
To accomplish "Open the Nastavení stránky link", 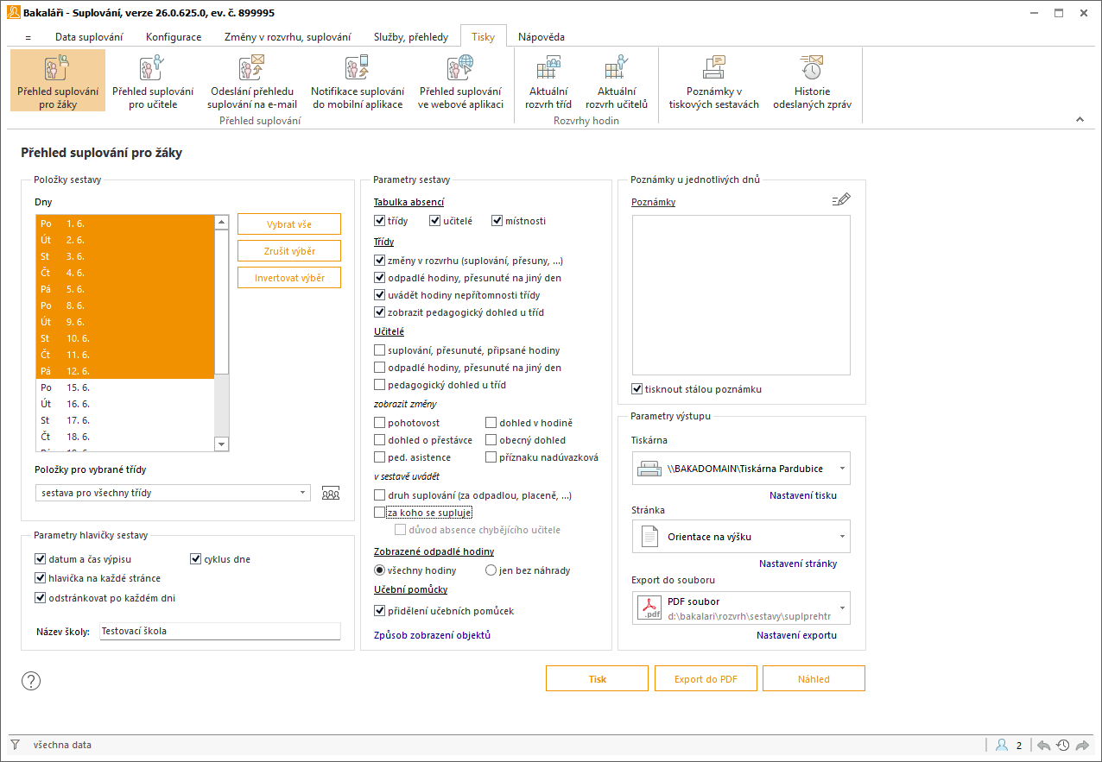I will click(798, 564).
